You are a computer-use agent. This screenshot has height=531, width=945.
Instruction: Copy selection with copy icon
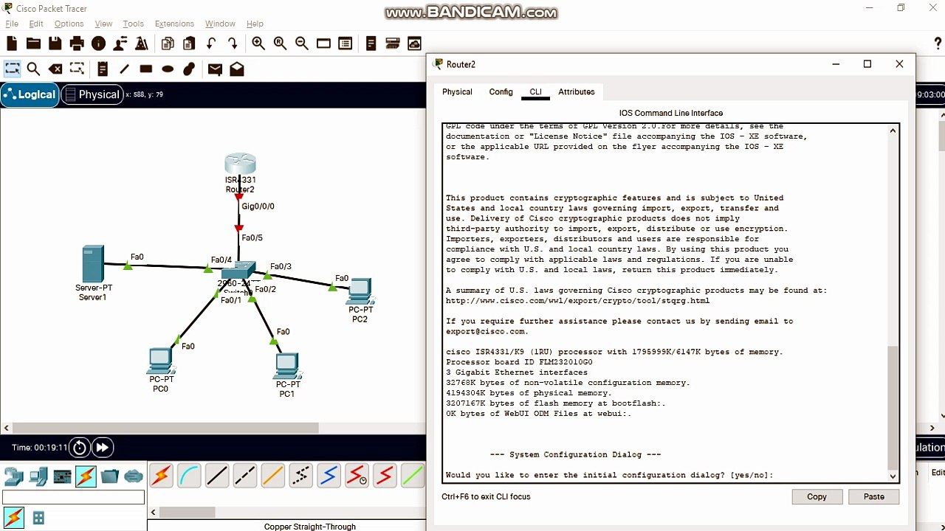point(168,44)
